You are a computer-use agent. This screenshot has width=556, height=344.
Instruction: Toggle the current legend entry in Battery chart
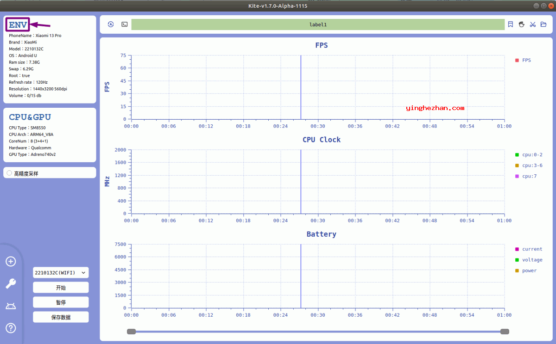pyautogui.click(x=529, y=249)
